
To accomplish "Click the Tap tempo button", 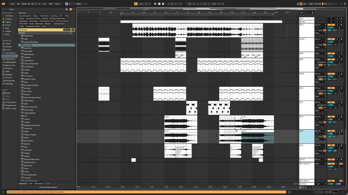I will pyautogui.click(x=18, y=4).
